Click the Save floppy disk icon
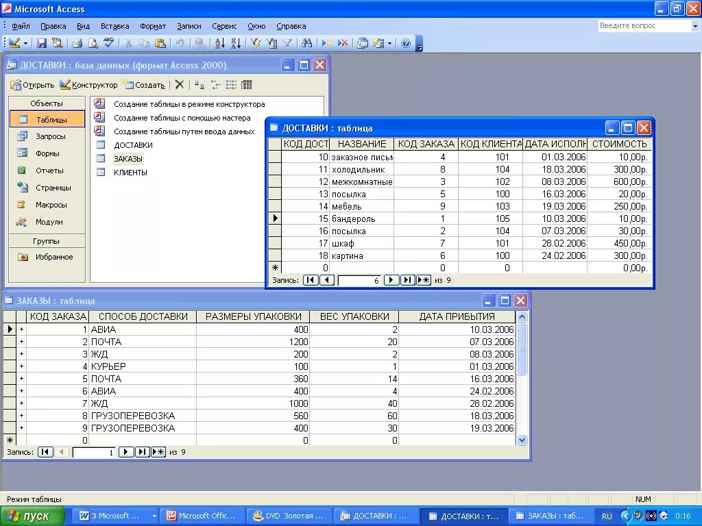 [42, 43]
